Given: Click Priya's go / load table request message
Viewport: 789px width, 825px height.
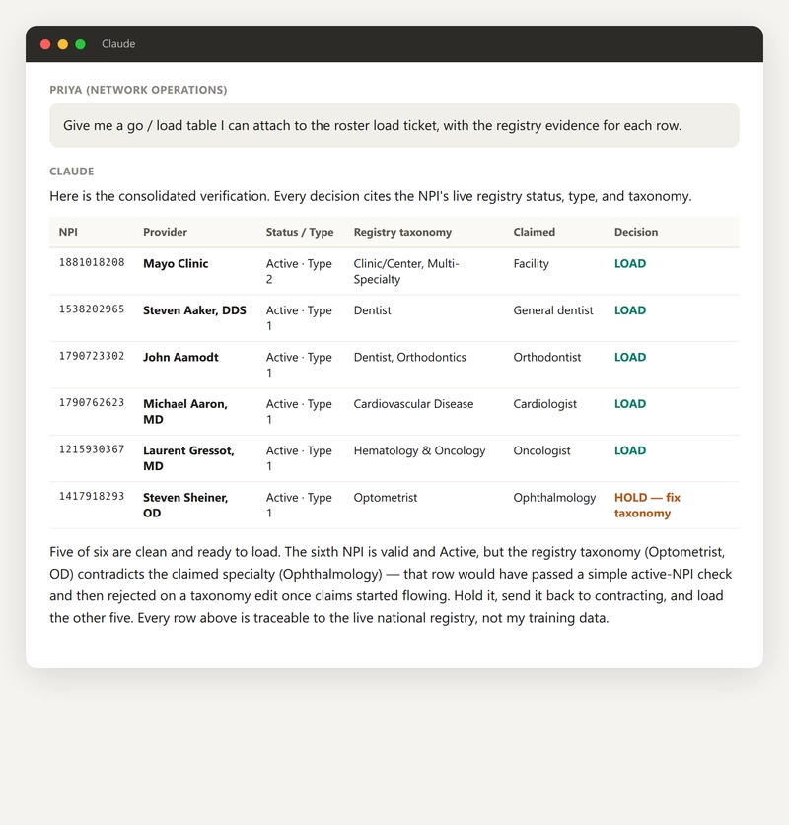Looking at the screenshot, I should 394,125.
